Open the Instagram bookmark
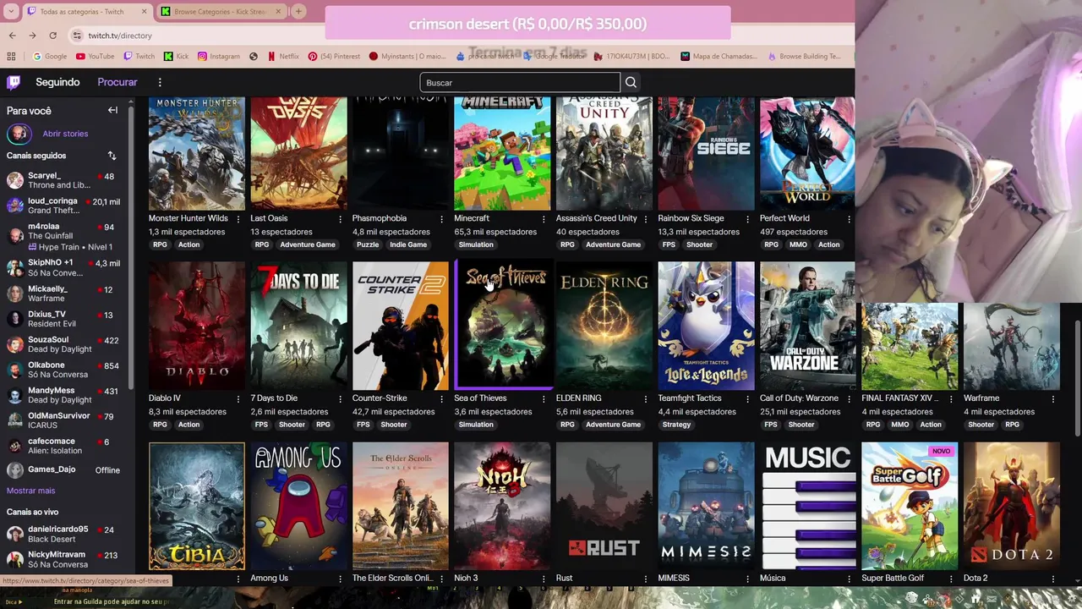 click(219, 56)
